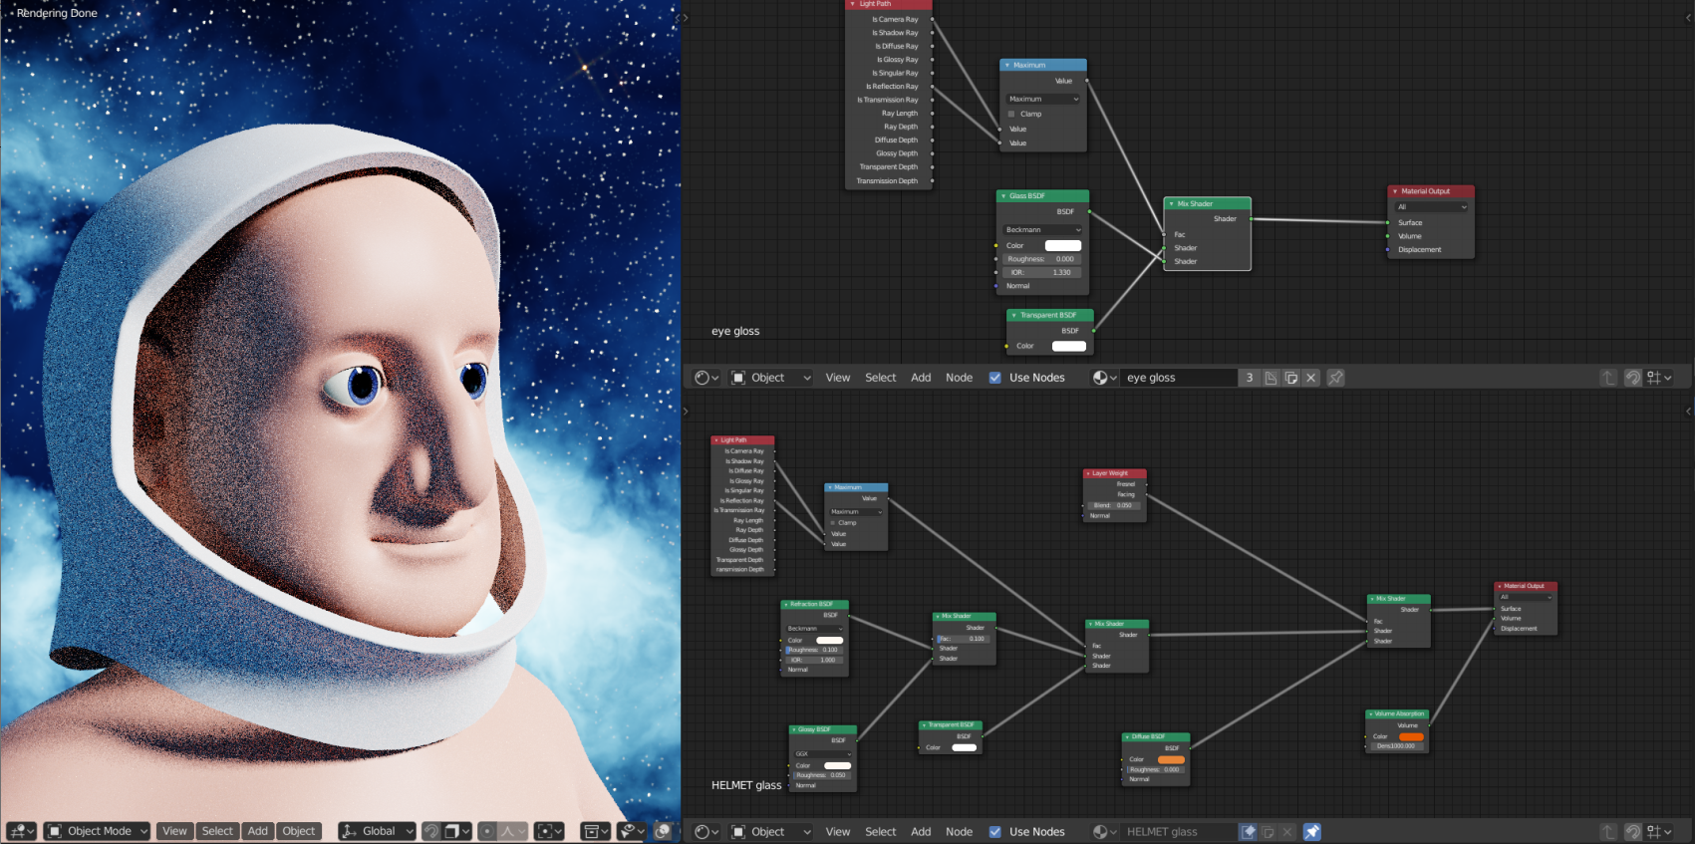Open the lower node editor type menu
The height and width of the screenshot is (844, 1695).
pos(706,832)
